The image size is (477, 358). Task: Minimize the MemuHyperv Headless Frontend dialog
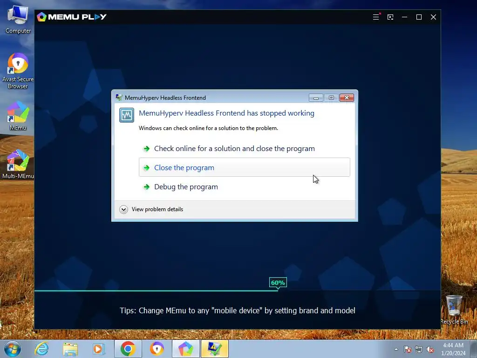coord(316,98)
